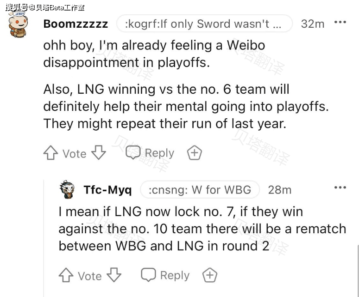This screenshot has width=359, height=297.
Task: Upvote the Tfc-Myq reply
Action: (66, 275)
